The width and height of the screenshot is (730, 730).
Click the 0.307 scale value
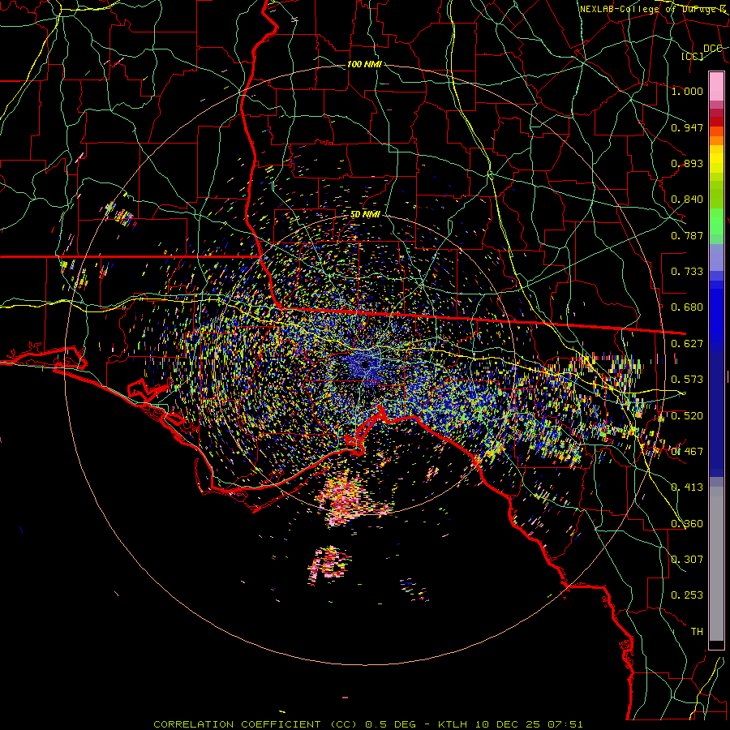coord(687,560)
